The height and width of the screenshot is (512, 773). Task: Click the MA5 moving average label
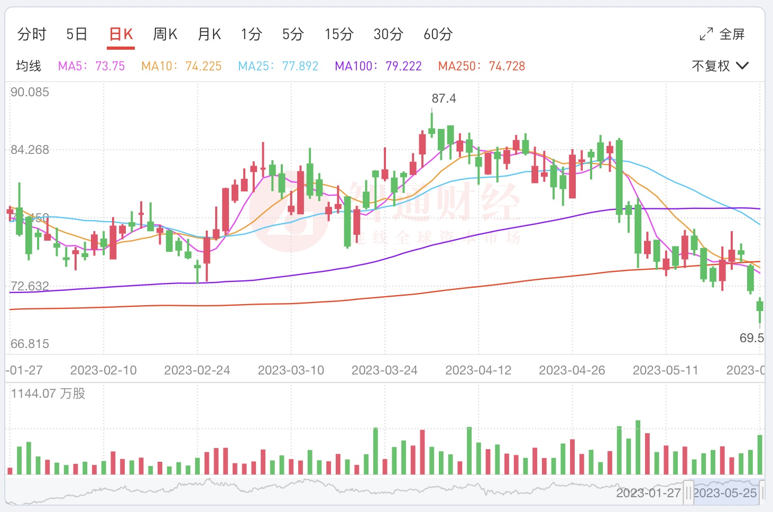click(x=91, y=66)
